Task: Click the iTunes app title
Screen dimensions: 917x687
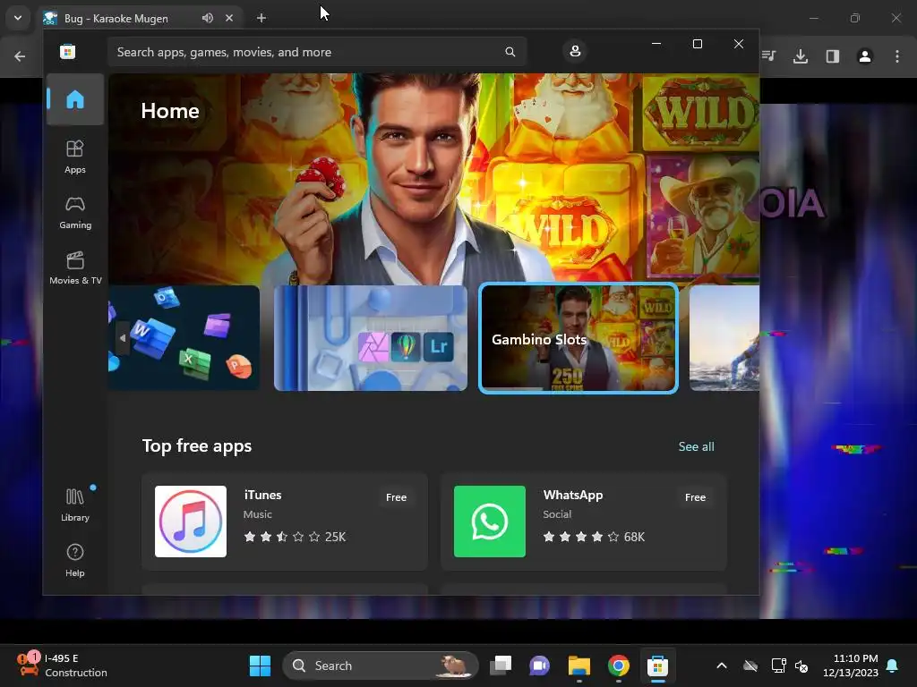Action: (x=262, y=495)
